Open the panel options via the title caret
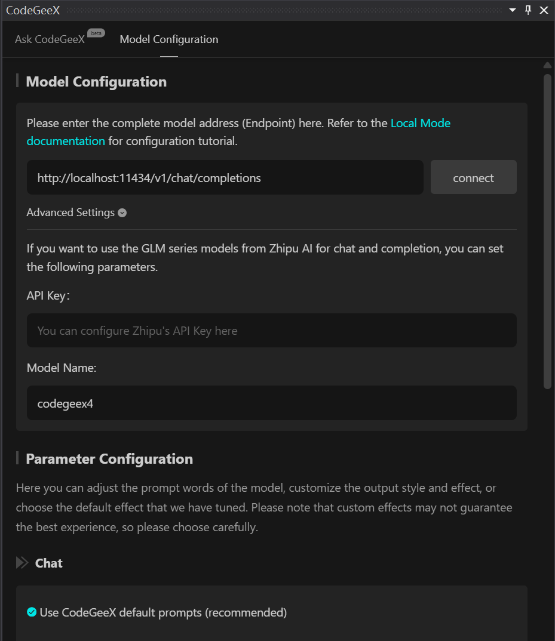Screen dimensions: 555x641 512,10
